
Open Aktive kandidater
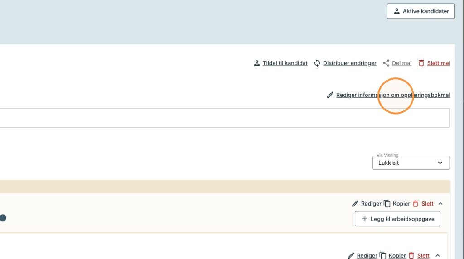(x=420, y=11)
